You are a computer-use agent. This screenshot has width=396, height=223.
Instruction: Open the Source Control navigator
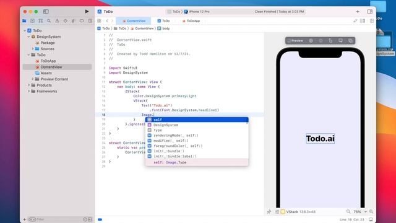[32, 20]
